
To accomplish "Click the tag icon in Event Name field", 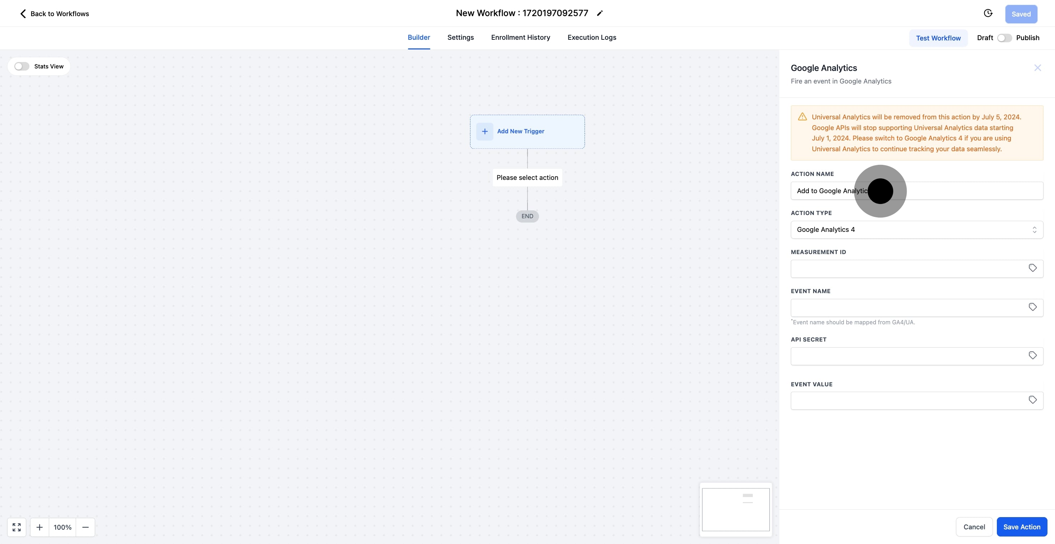I will point(1032,307).
